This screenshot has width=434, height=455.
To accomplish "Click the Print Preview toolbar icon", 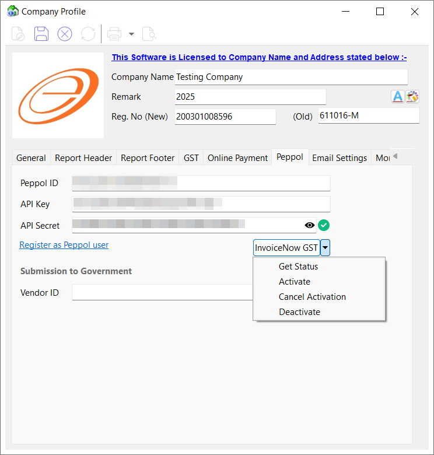I will pyautogui.click(x=149, y=34).
